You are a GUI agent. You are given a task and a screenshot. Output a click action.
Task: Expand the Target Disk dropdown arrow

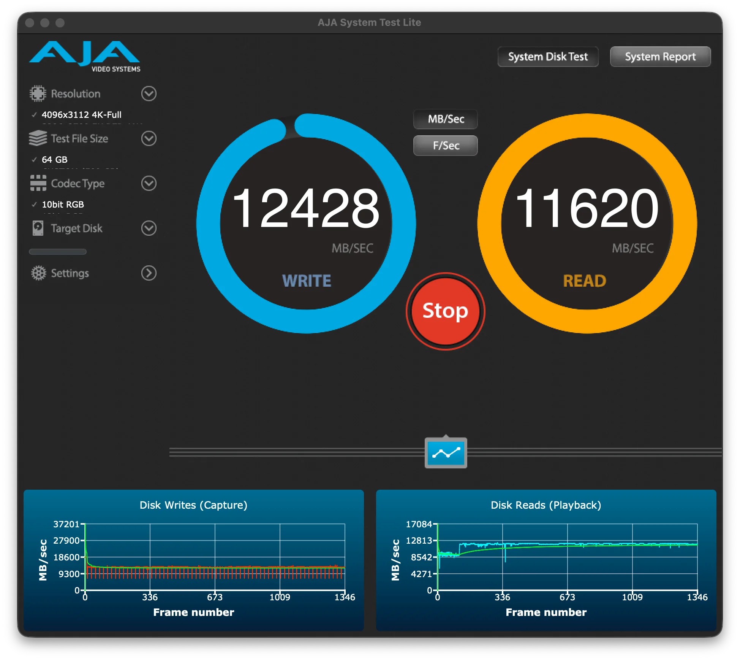click(x=149, y=228)
